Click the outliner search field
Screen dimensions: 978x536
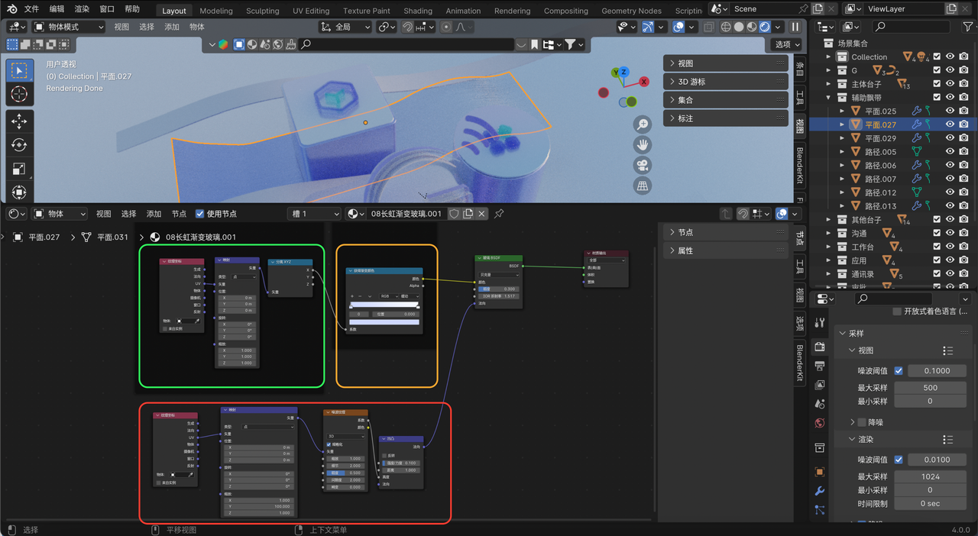tap(913, 27)
